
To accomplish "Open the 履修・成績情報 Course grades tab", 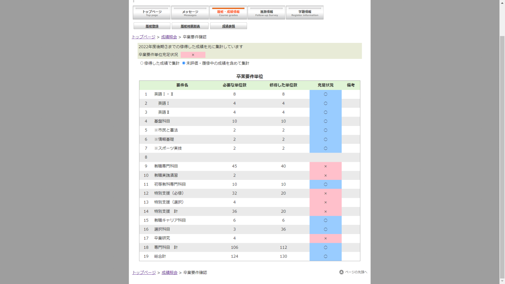I will (228, 13).
